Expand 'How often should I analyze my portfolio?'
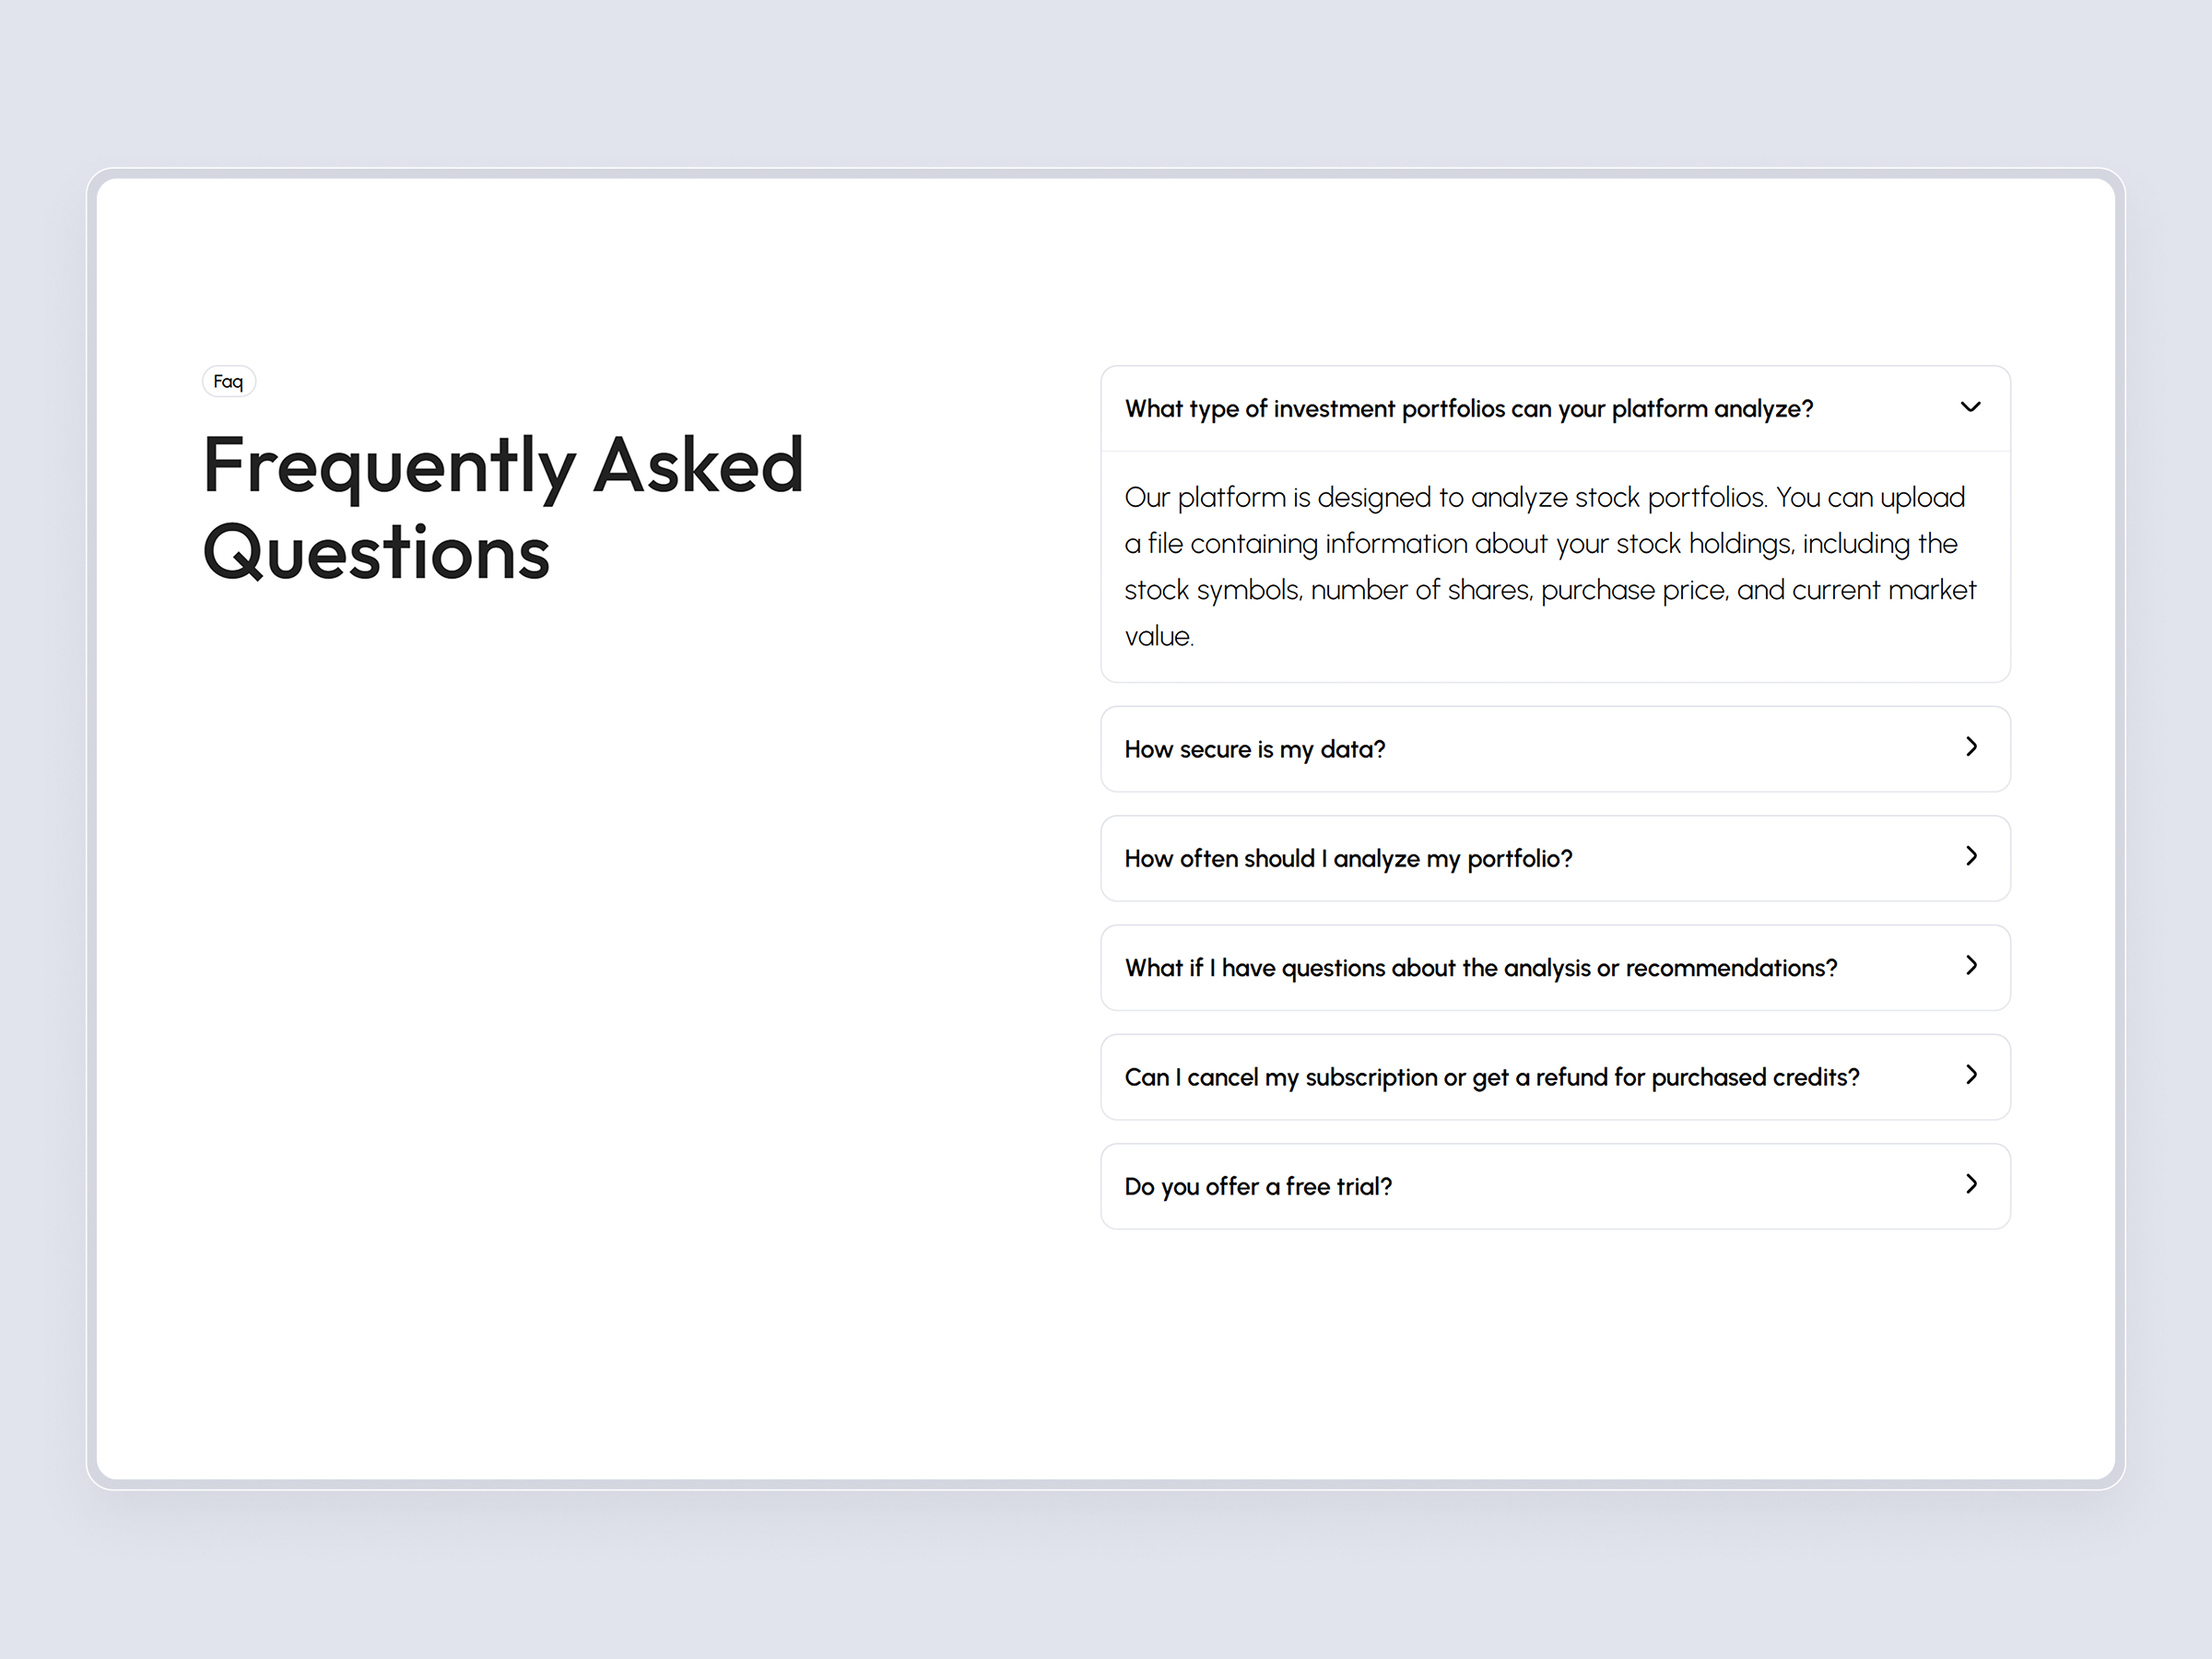The image size is (2212, 1659). tap(1553, 858)
